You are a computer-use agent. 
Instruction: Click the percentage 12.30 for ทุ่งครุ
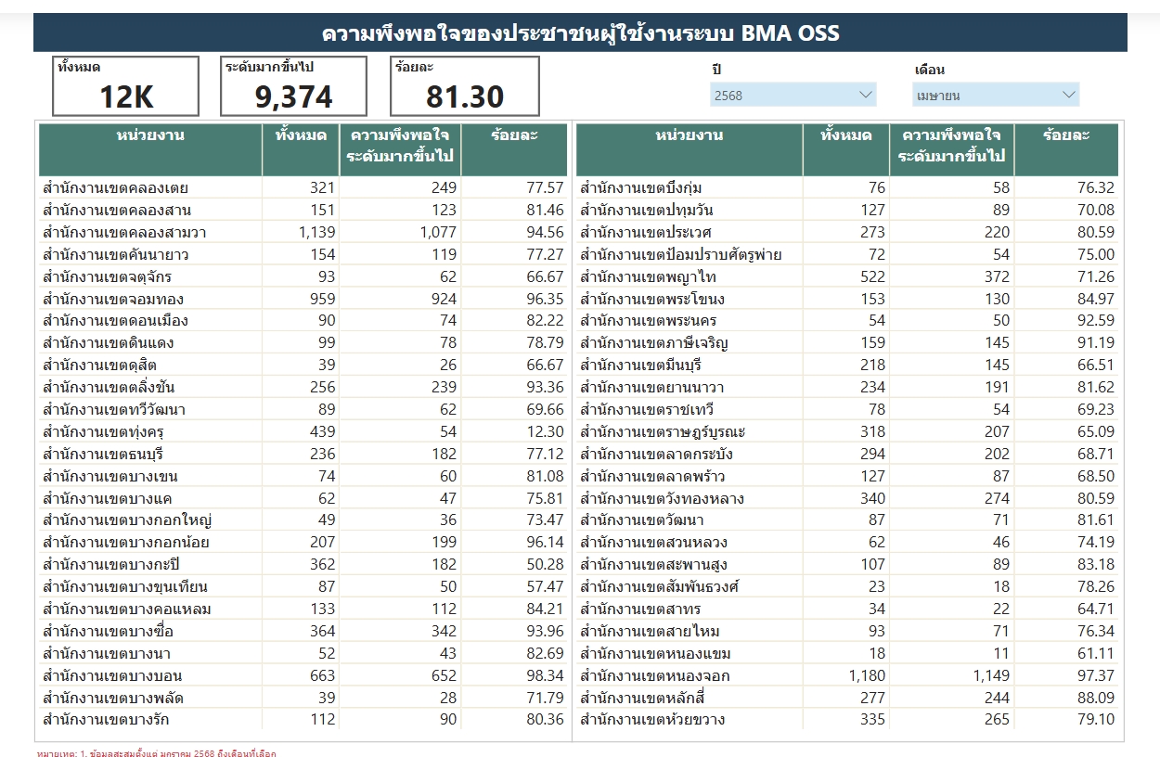(x=545, y=431)
